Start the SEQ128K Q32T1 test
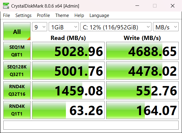182x133 pixels. [x=17, y=71]
